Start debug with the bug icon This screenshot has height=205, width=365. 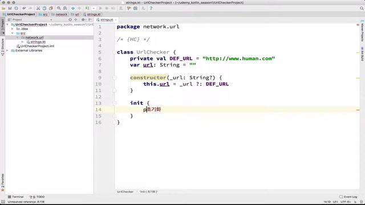tap(107, 9)
